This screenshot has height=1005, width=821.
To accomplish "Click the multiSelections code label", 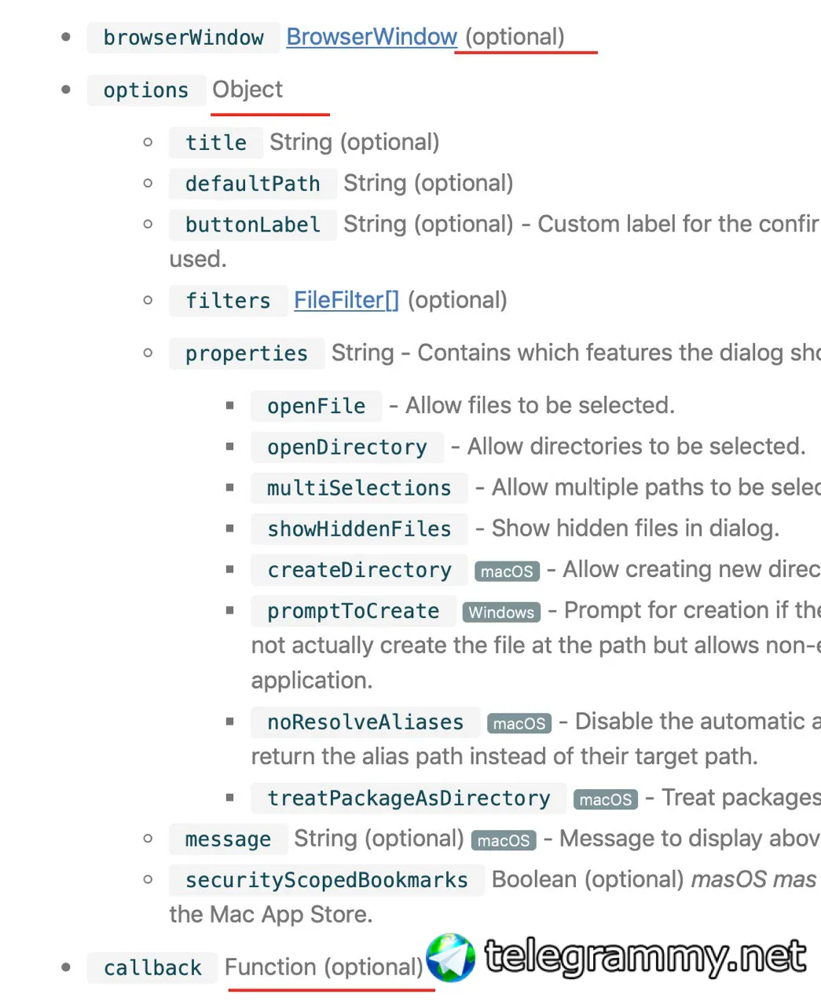I will 359,488.
